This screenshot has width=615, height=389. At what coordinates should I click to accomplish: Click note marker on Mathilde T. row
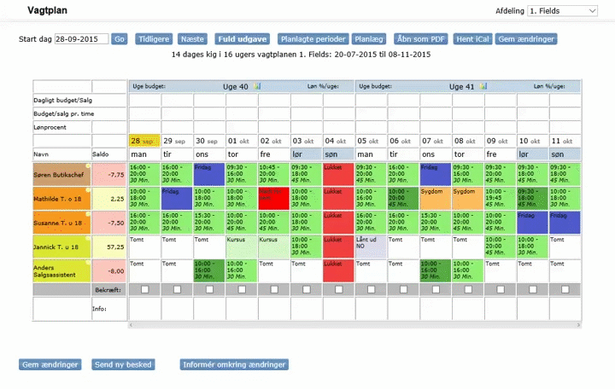(x=88, y=190)
